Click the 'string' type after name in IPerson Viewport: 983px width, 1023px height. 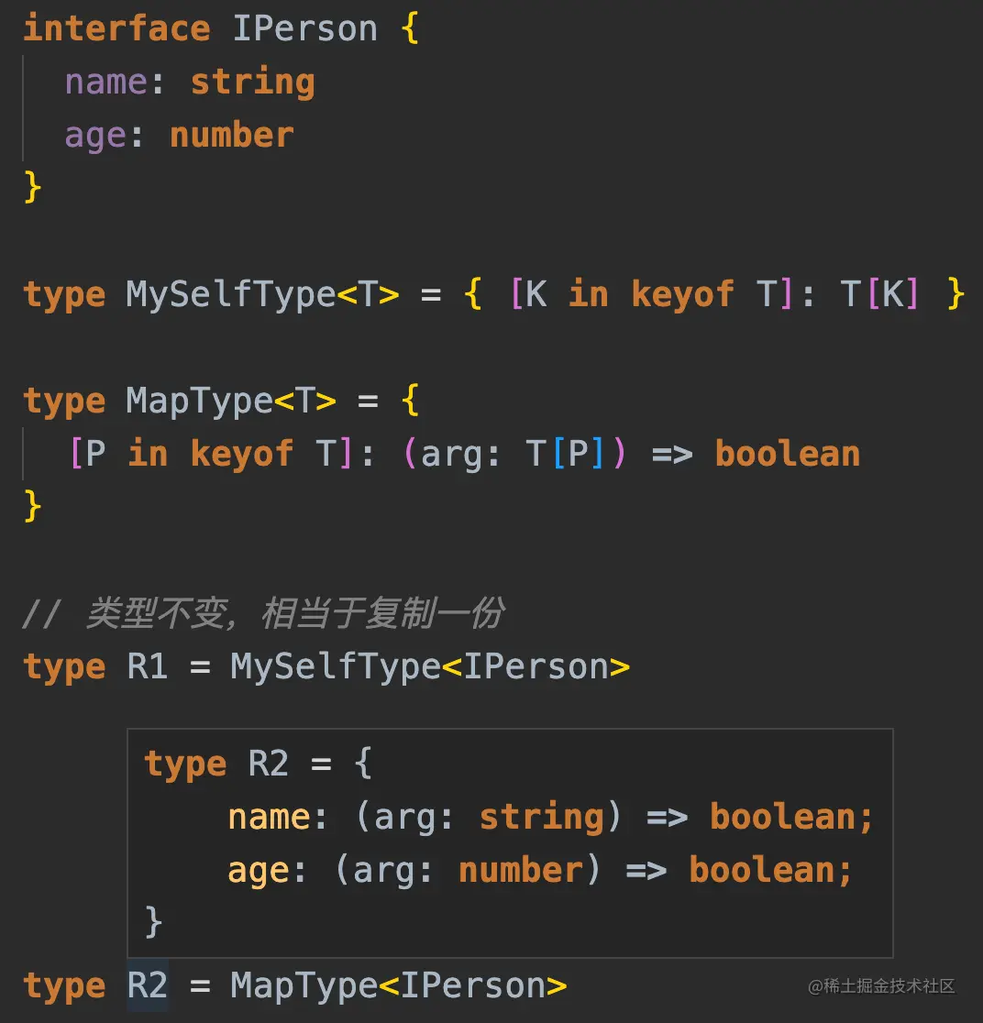[x=253, y=82]
